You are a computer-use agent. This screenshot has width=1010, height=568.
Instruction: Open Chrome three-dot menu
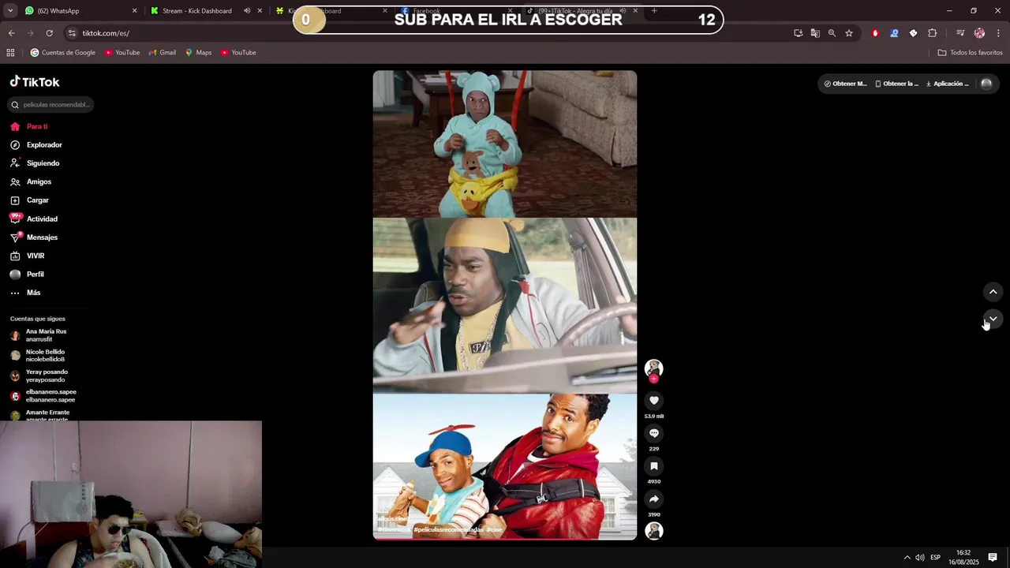998,33
